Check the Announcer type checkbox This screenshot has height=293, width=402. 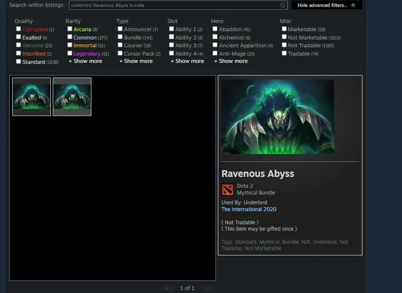[x=120, y=29]
